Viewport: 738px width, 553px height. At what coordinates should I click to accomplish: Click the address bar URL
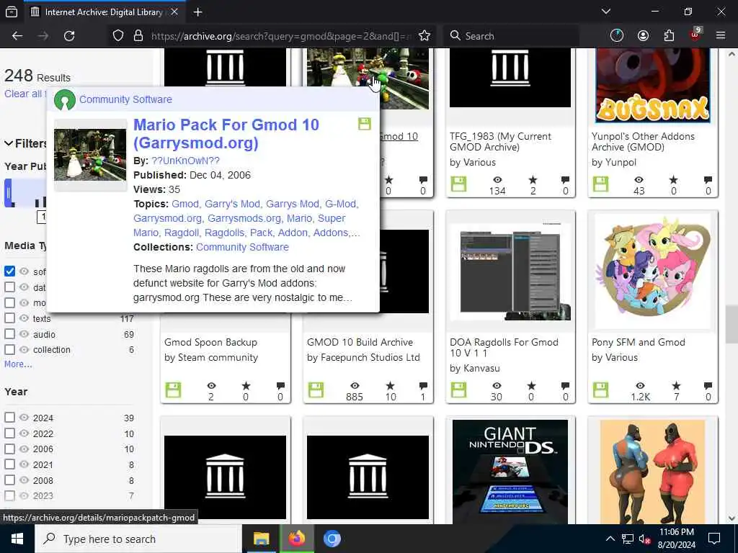point(280,36)
